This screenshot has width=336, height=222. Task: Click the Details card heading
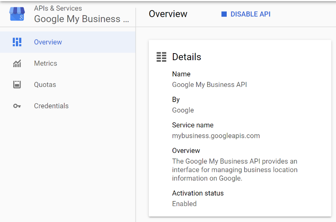coord(187,57)
